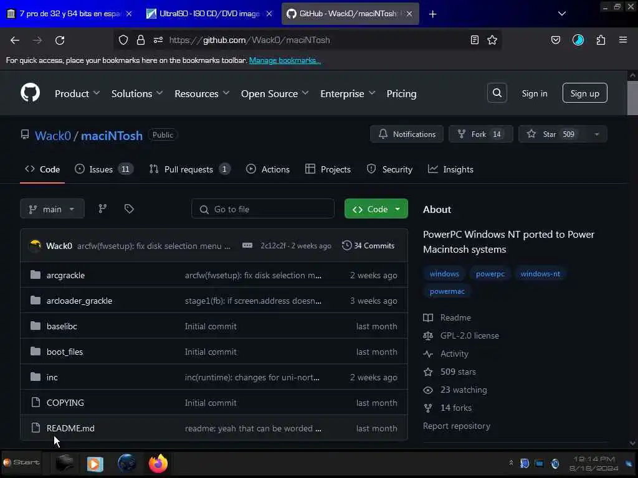This screenshot has width=638, height=478.
Task: Switch to the Insights tab
Action: pos(450,169)
